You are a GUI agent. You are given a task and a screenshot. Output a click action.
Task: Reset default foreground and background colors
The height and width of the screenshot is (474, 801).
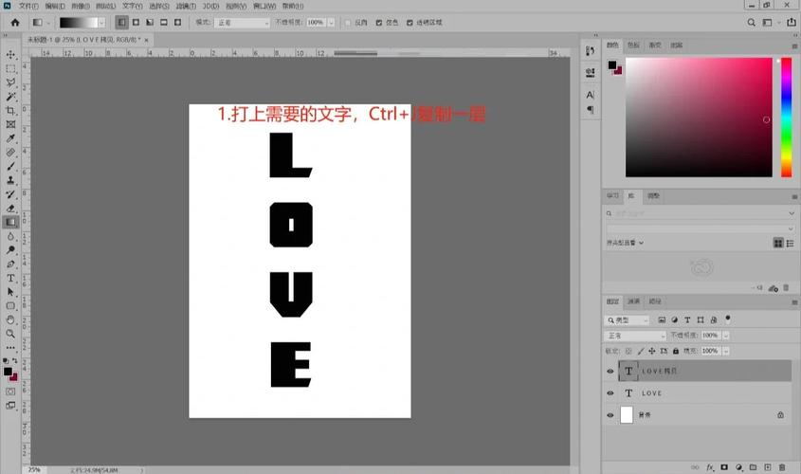(6, 360)
